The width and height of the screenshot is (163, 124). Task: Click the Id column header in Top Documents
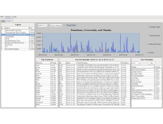63,63
